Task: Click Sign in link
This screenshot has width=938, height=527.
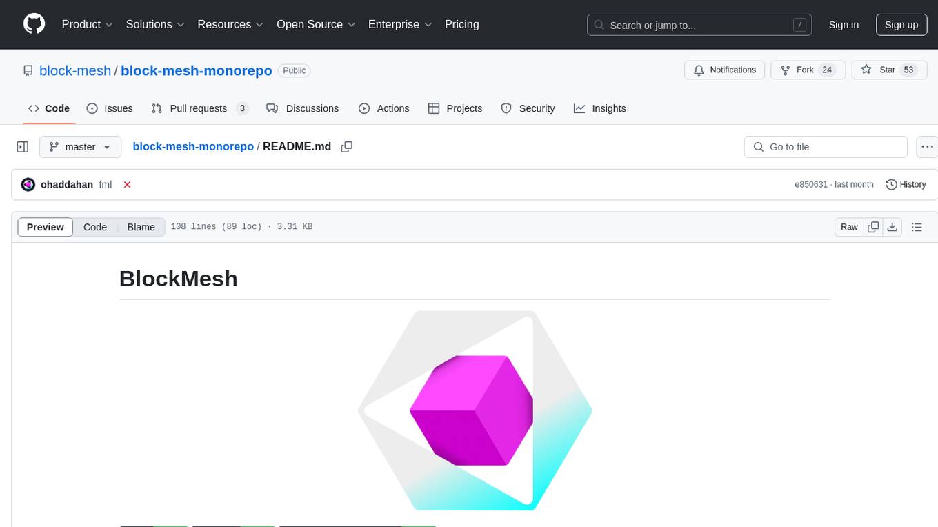Action: 844,25
